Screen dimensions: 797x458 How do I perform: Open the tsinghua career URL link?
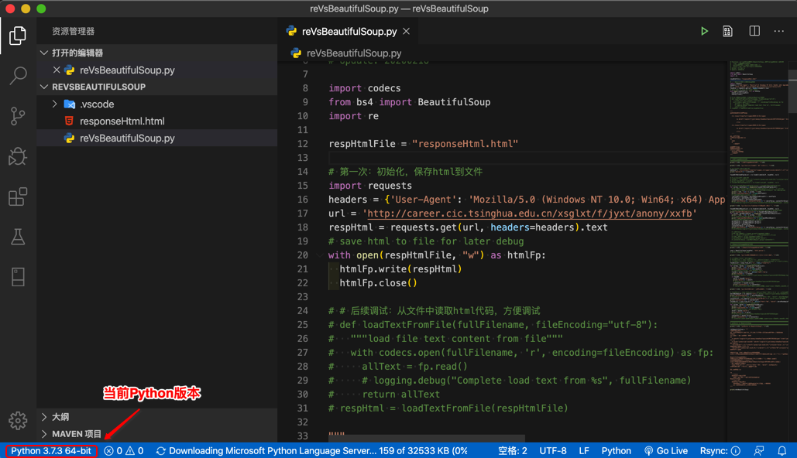click(x=529, y=214)
